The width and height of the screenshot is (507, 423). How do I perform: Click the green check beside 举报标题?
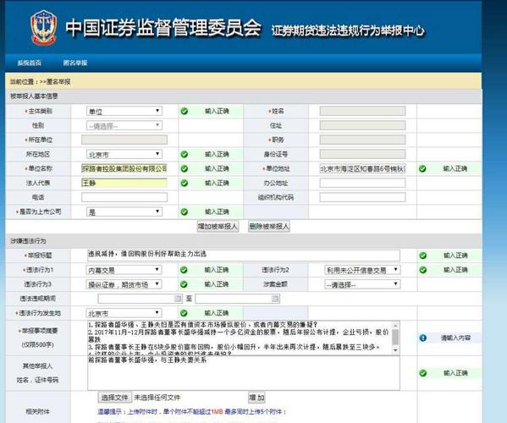[422, 255]
